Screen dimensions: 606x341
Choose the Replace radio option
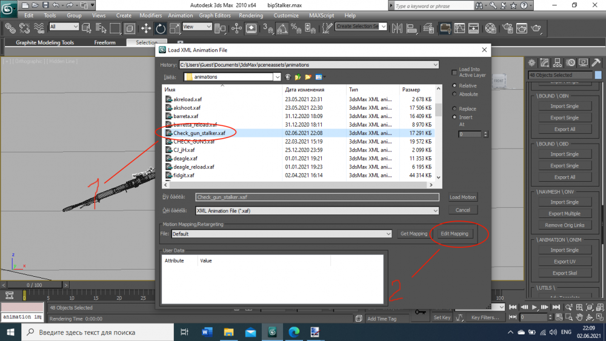tap(455, 108)
